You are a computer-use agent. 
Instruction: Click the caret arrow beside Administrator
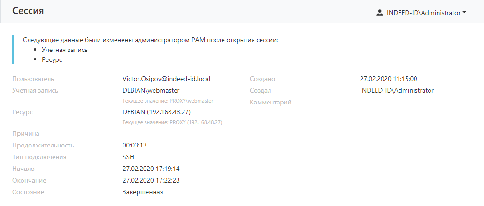464,13
